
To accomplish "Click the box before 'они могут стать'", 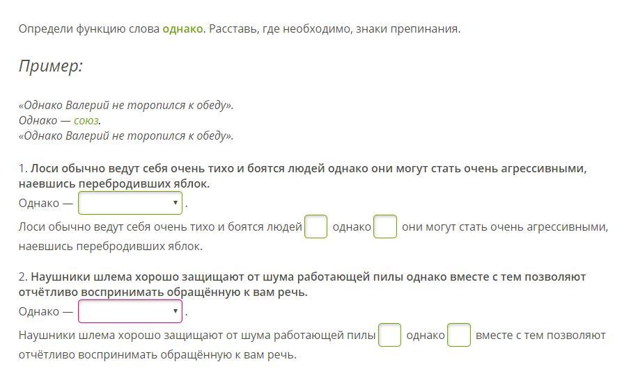I will tap(385, 226).
